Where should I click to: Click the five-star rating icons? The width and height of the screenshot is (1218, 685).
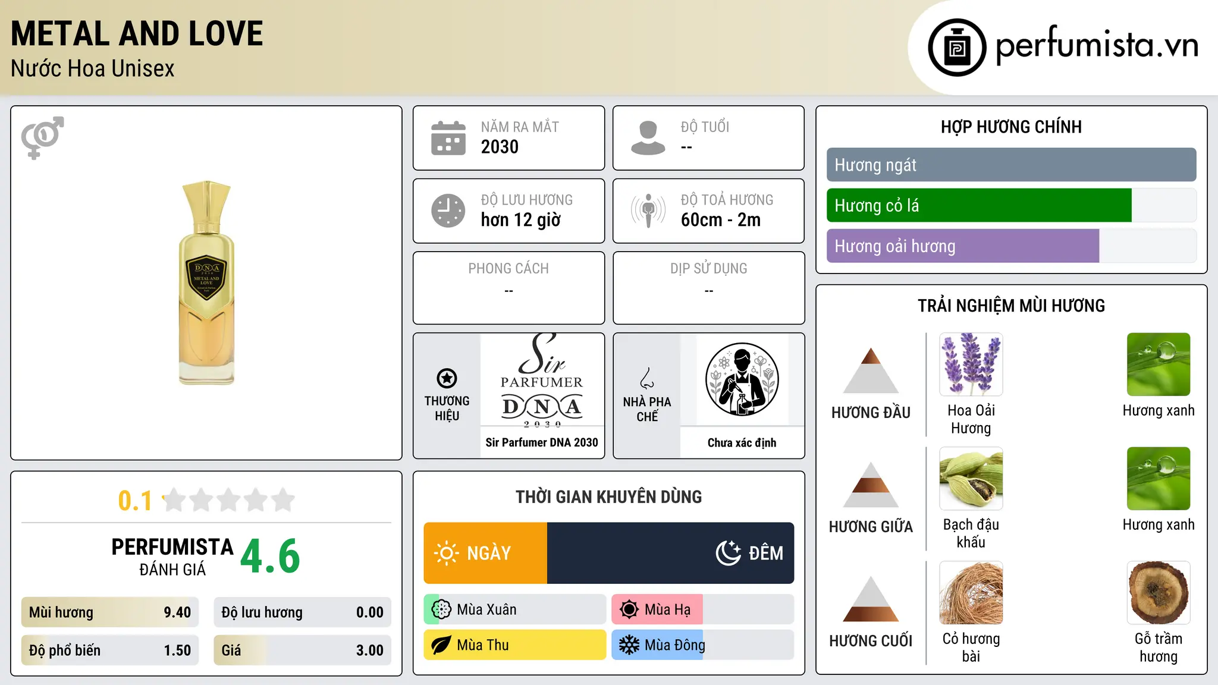[x=229, y=500]
